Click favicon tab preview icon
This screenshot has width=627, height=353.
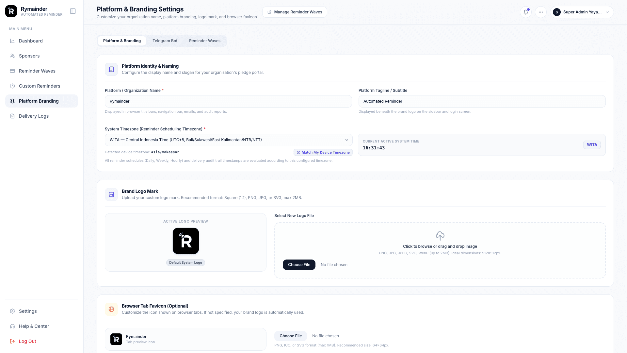click(116, 339)
